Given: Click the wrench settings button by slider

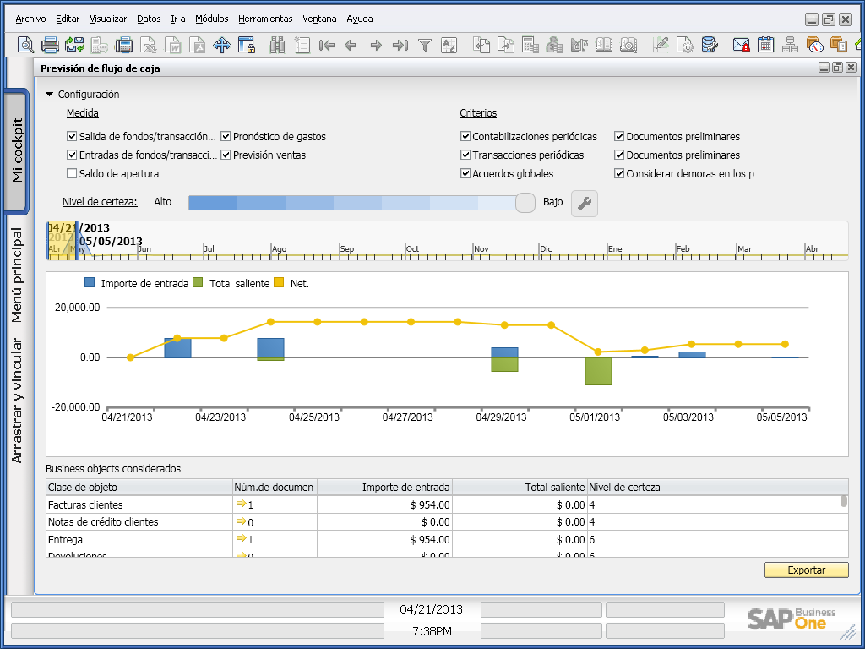Looking at the screenshot, I should (x=585, y=203).
